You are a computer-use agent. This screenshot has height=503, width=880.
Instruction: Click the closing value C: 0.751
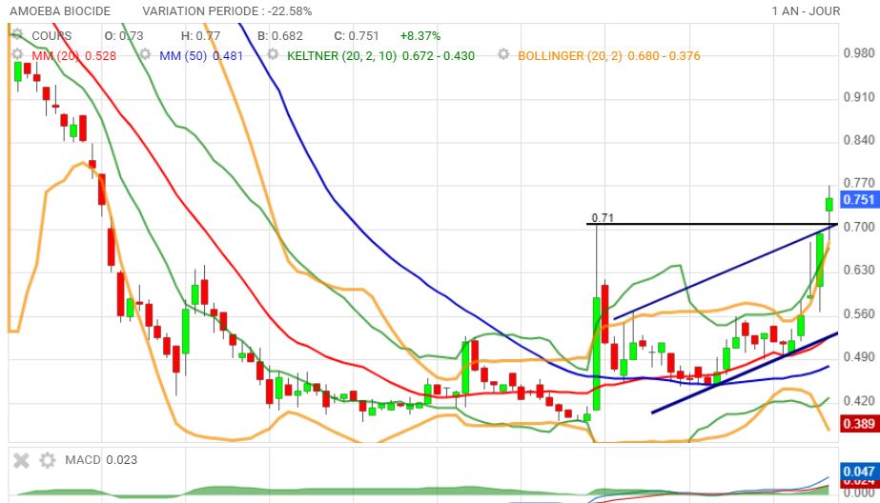coord(357,36)
